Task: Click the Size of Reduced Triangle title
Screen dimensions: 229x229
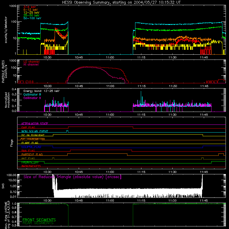Action: pyautogui.click(x=72, y=177)
